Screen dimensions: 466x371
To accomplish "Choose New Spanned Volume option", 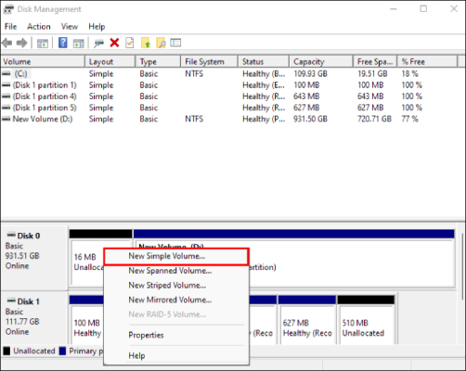I will tap(170, 271).
